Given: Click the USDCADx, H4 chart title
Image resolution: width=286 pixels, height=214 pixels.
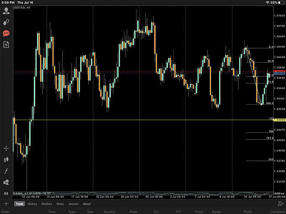Looking at the screenshot, I should 22,8.
